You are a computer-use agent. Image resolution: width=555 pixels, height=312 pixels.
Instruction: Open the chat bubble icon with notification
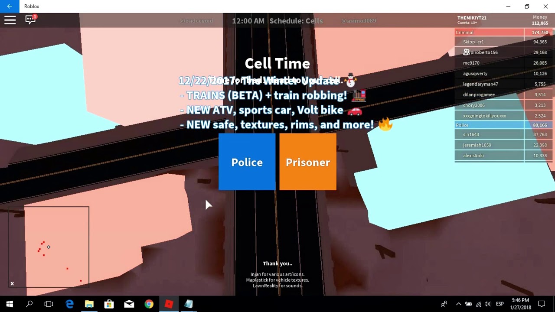coord(31,19)
